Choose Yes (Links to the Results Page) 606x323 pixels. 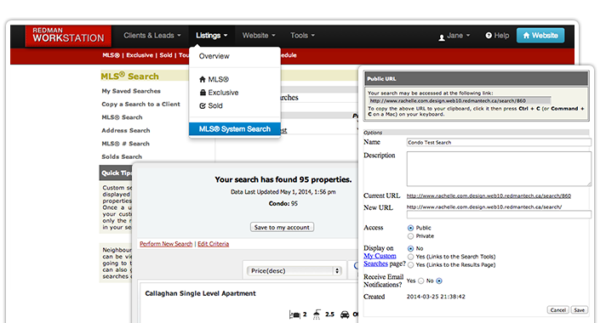[410, 264]
